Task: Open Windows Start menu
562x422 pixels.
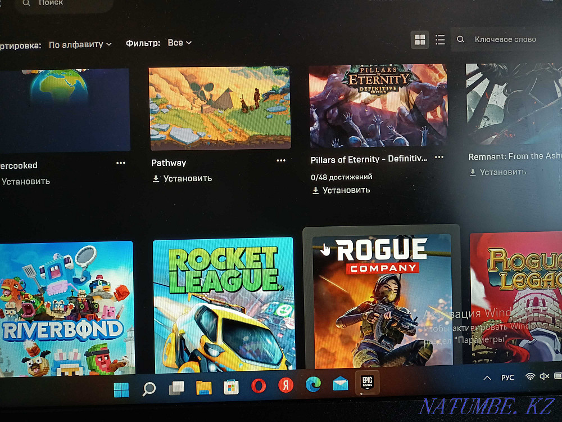Action: click(121, 389)
